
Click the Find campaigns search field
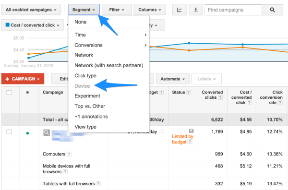click(x=233, y=10)
